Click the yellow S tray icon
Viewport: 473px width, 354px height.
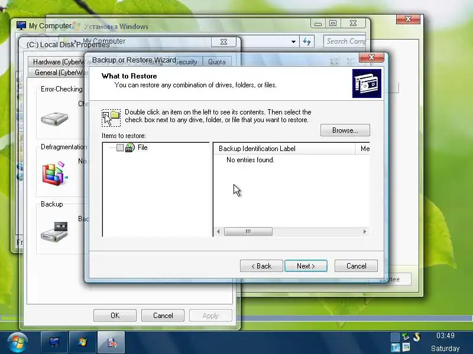pyautogui.click(x=417, y=336)
